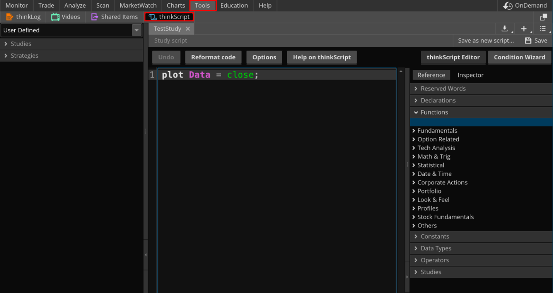Collapse Reference panel with splitter arrow

407,277
